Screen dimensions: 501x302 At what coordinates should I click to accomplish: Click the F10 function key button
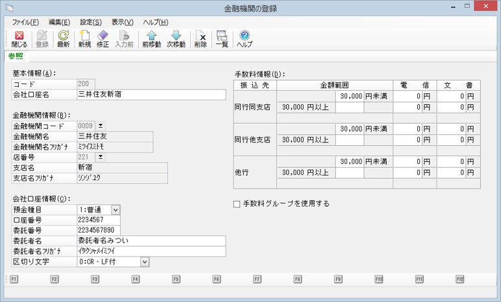click(379, 279)
